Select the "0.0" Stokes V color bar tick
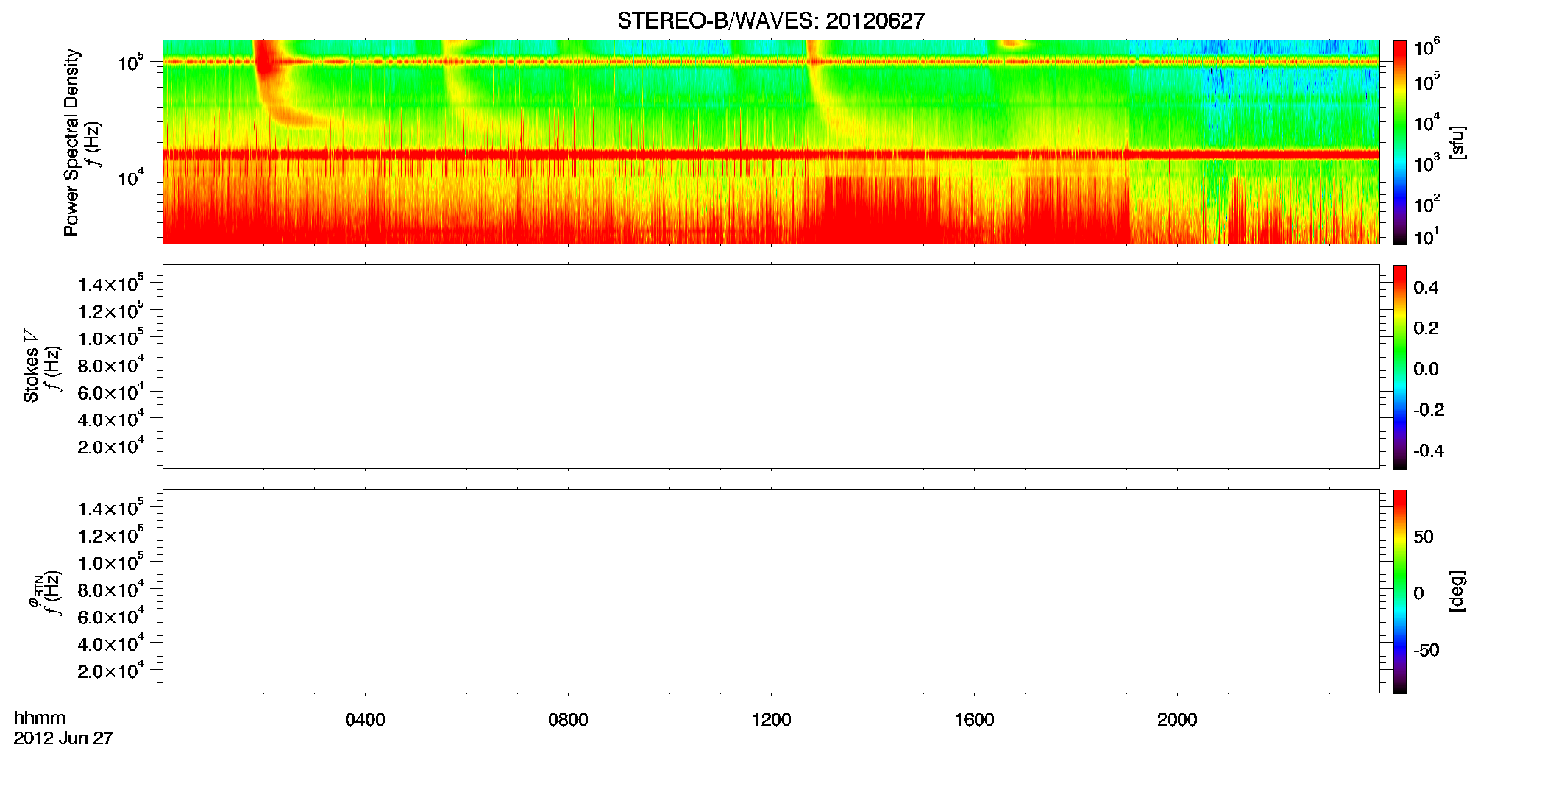 [1426, 369]
